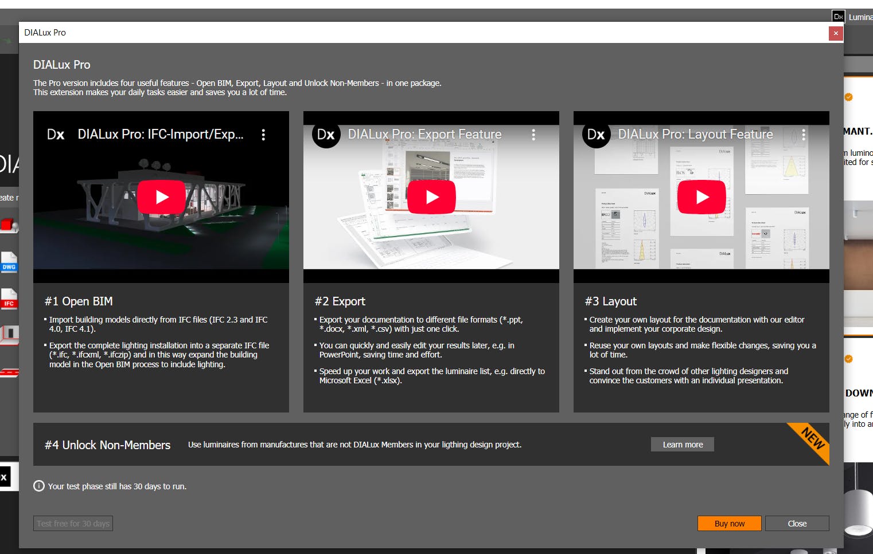Click the Close button beside Buy now
This screenshot has width=873, height=554.
pos(797,524)
